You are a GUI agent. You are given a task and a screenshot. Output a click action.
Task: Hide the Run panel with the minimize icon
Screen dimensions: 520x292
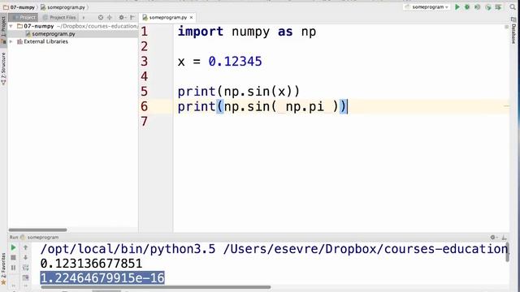pos(504,237)
